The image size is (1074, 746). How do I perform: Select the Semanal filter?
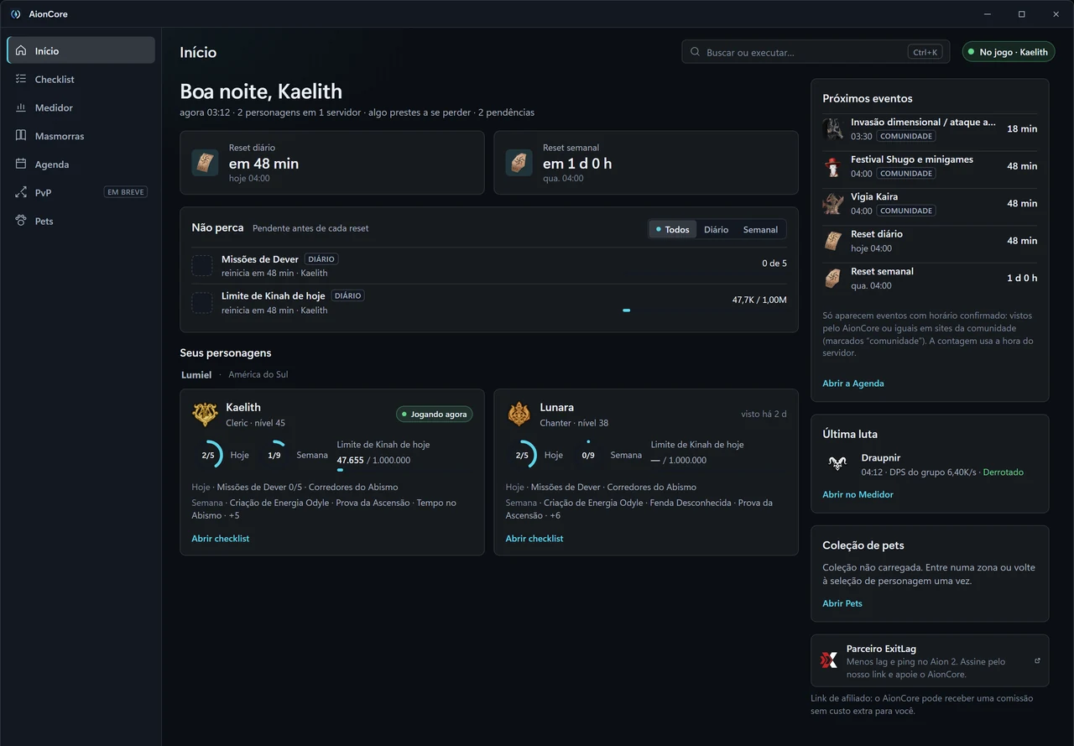(x=760, y=229)
